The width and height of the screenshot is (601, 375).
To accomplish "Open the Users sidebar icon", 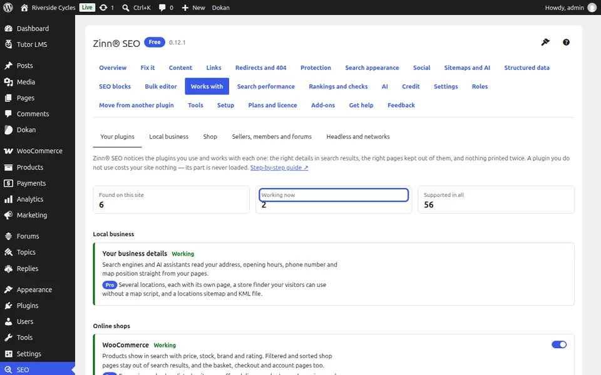I will [8, 322].
